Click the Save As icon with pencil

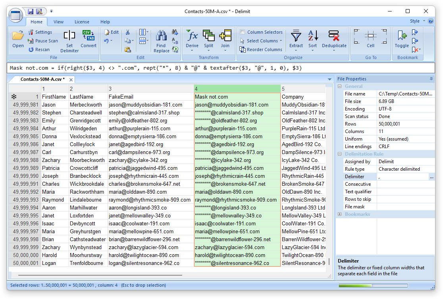click(39, 11)
